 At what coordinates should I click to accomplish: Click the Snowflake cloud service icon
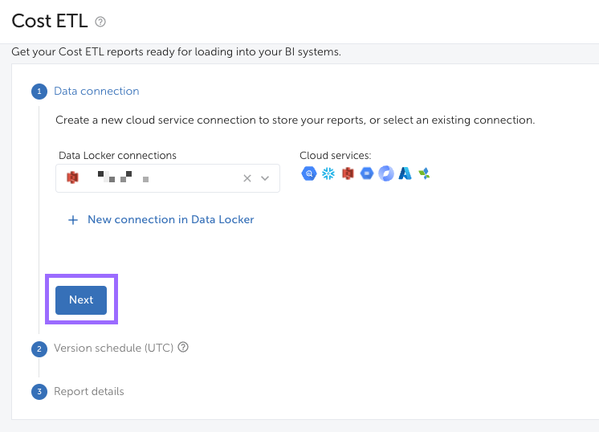[x=328, y=173]
